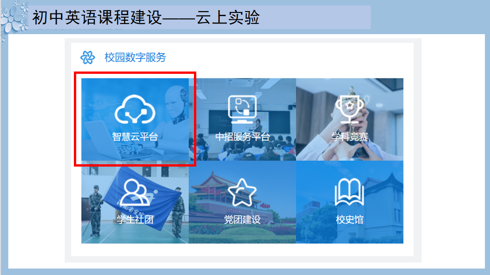Click the 校园数字服务 section heading
The height and width of the screenshot is (275, 490).
tap(135, 57)
